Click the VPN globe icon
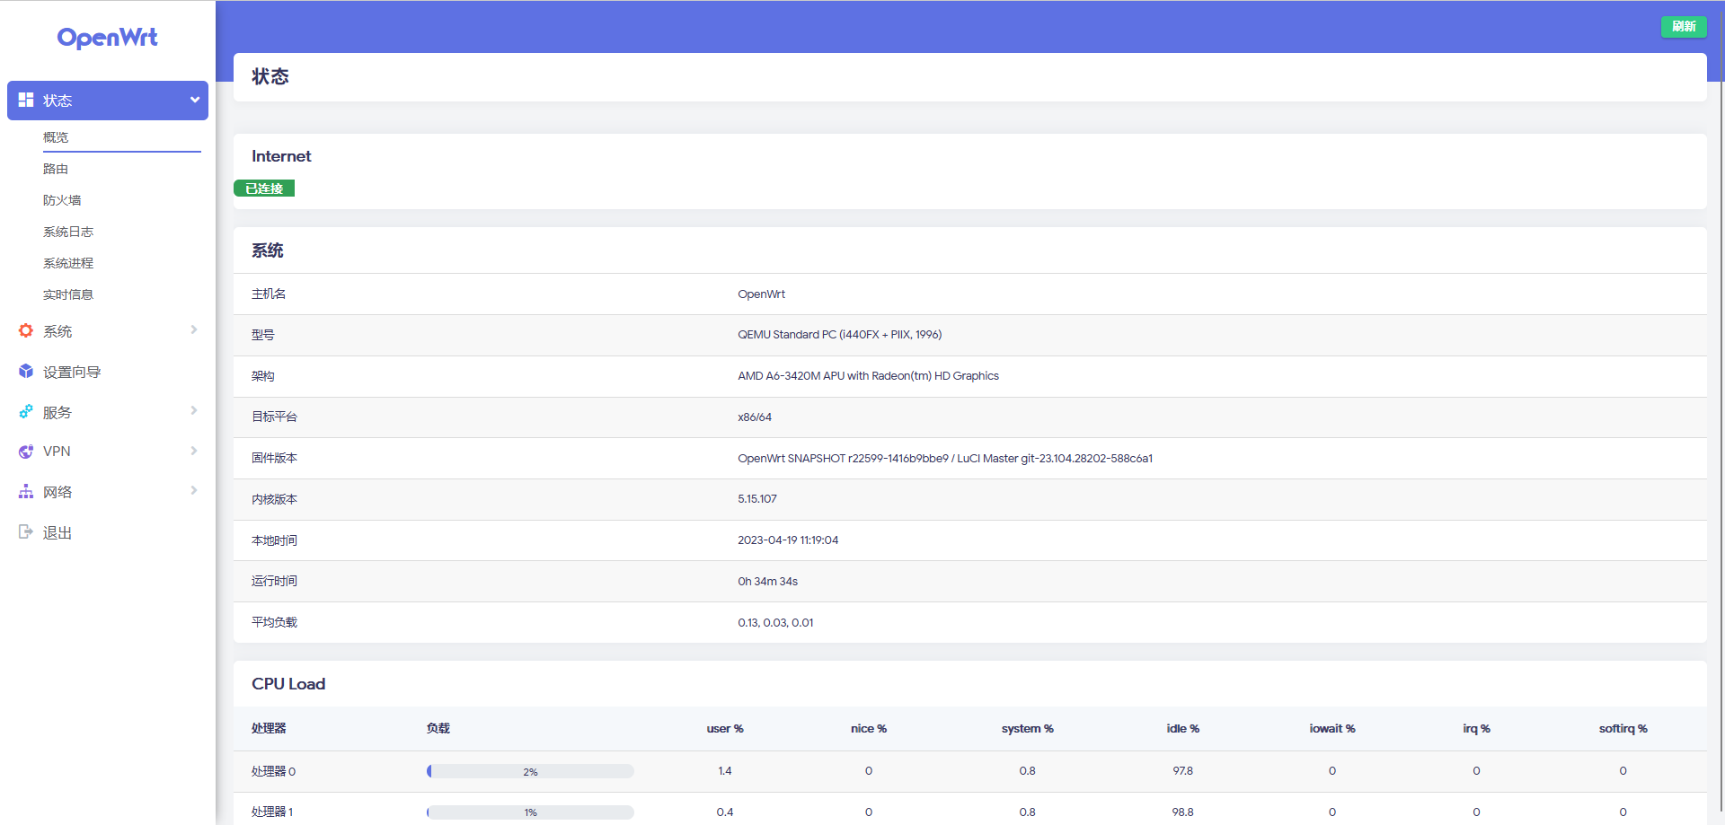 point(25,451)
